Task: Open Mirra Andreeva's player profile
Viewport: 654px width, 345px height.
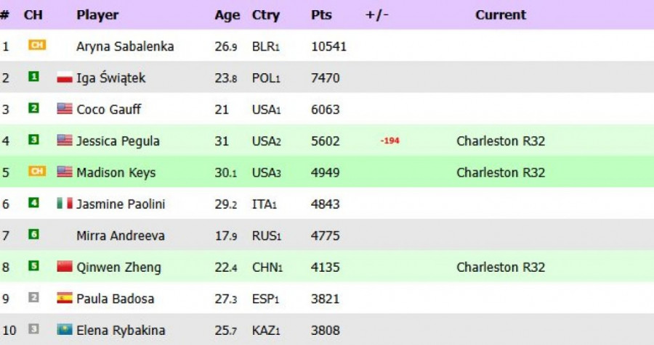Action: pos(121,236)
